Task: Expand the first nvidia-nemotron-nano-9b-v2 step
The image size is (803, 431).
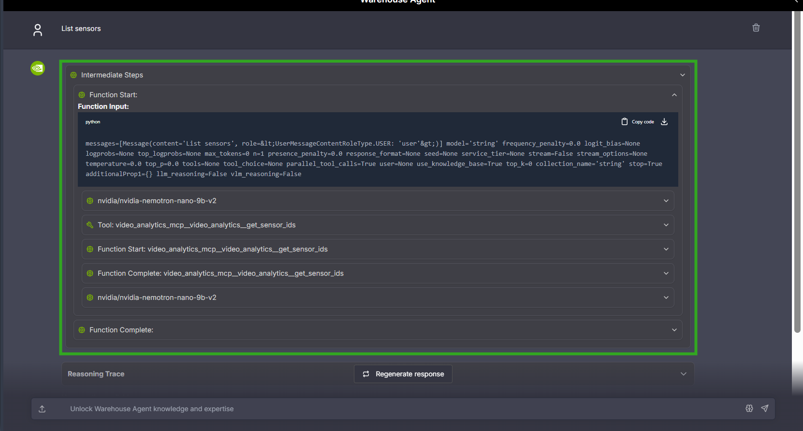Action: click(666, 201)
